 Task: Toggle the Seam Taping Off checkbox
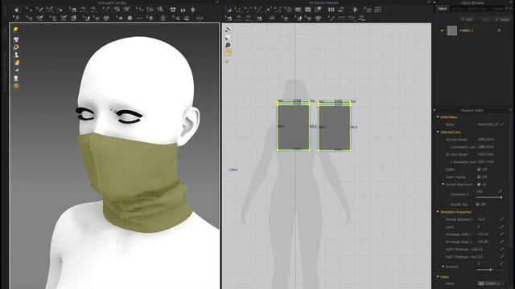tap(479, 177)
